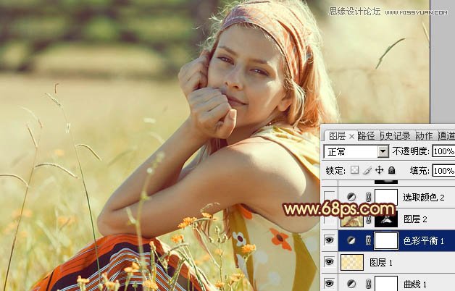Select the 图层 1 layer thumbnail
The height and width of the screenshot is (291, 455).
352,262
